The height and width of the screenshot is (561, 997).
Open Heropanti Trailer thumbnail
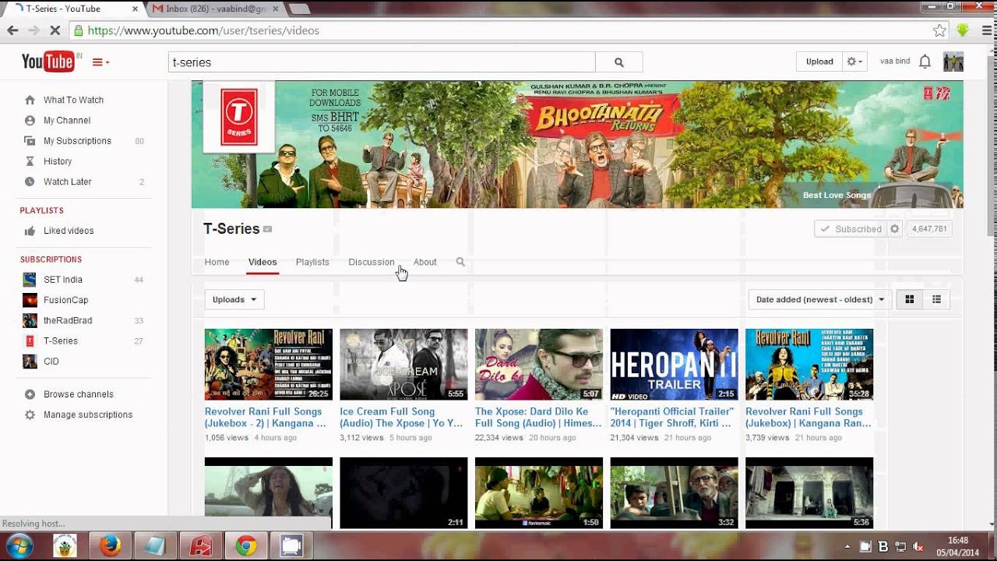tap(674, 364)
